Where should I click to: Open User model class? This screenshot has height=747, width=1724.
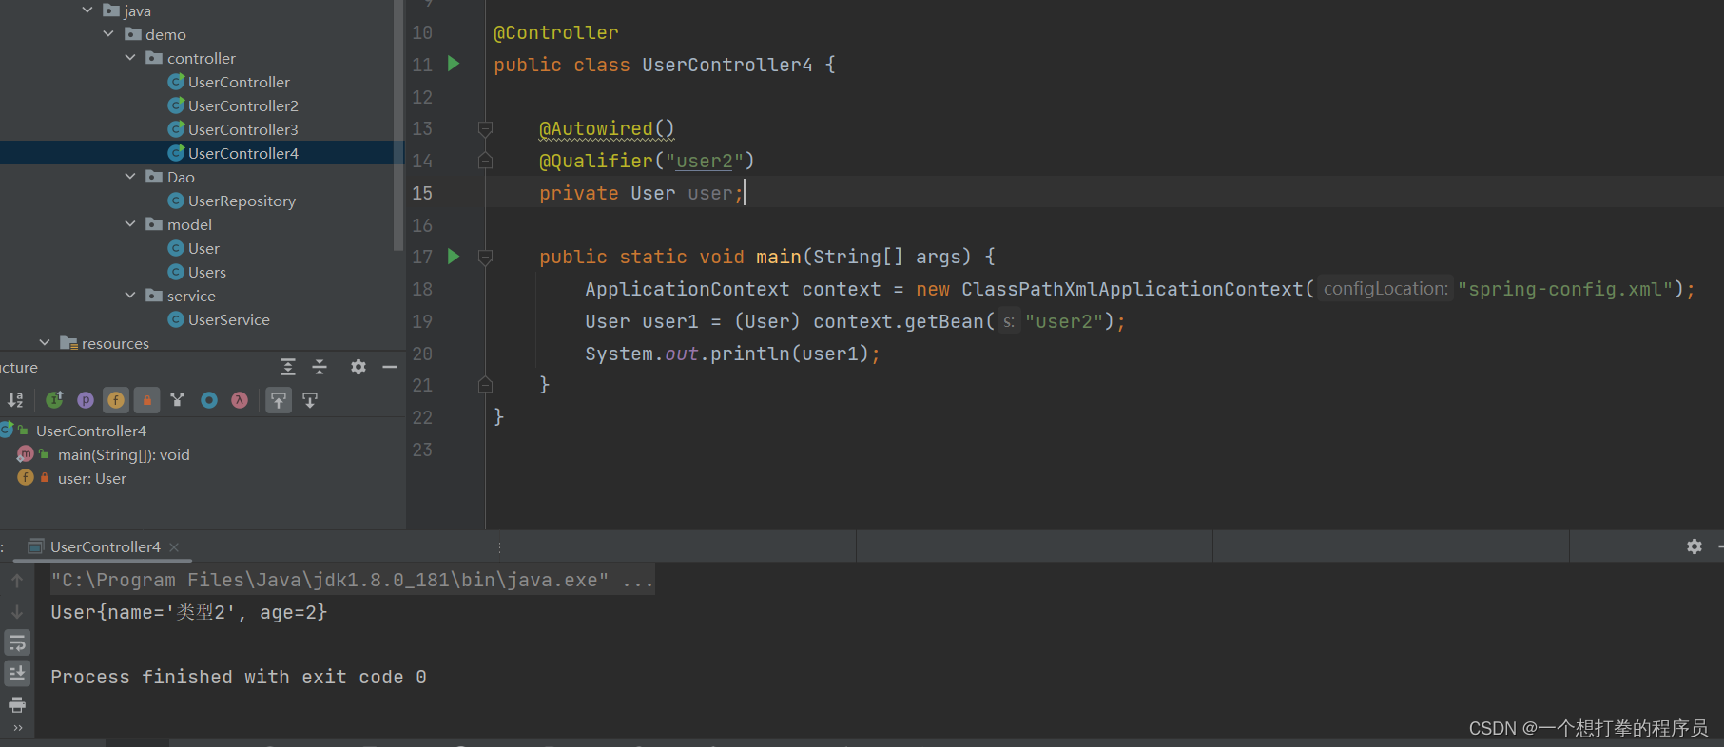(x=203, y=248)
